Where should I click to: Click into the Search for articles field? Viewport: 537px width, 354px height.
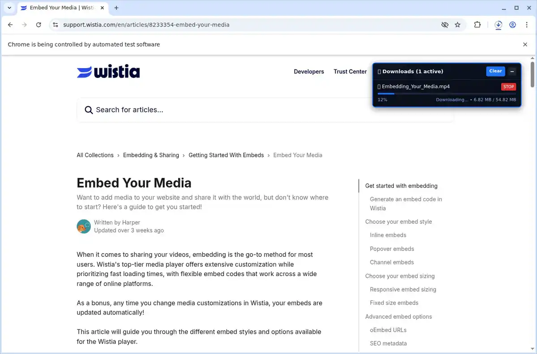tap(265, 110)
